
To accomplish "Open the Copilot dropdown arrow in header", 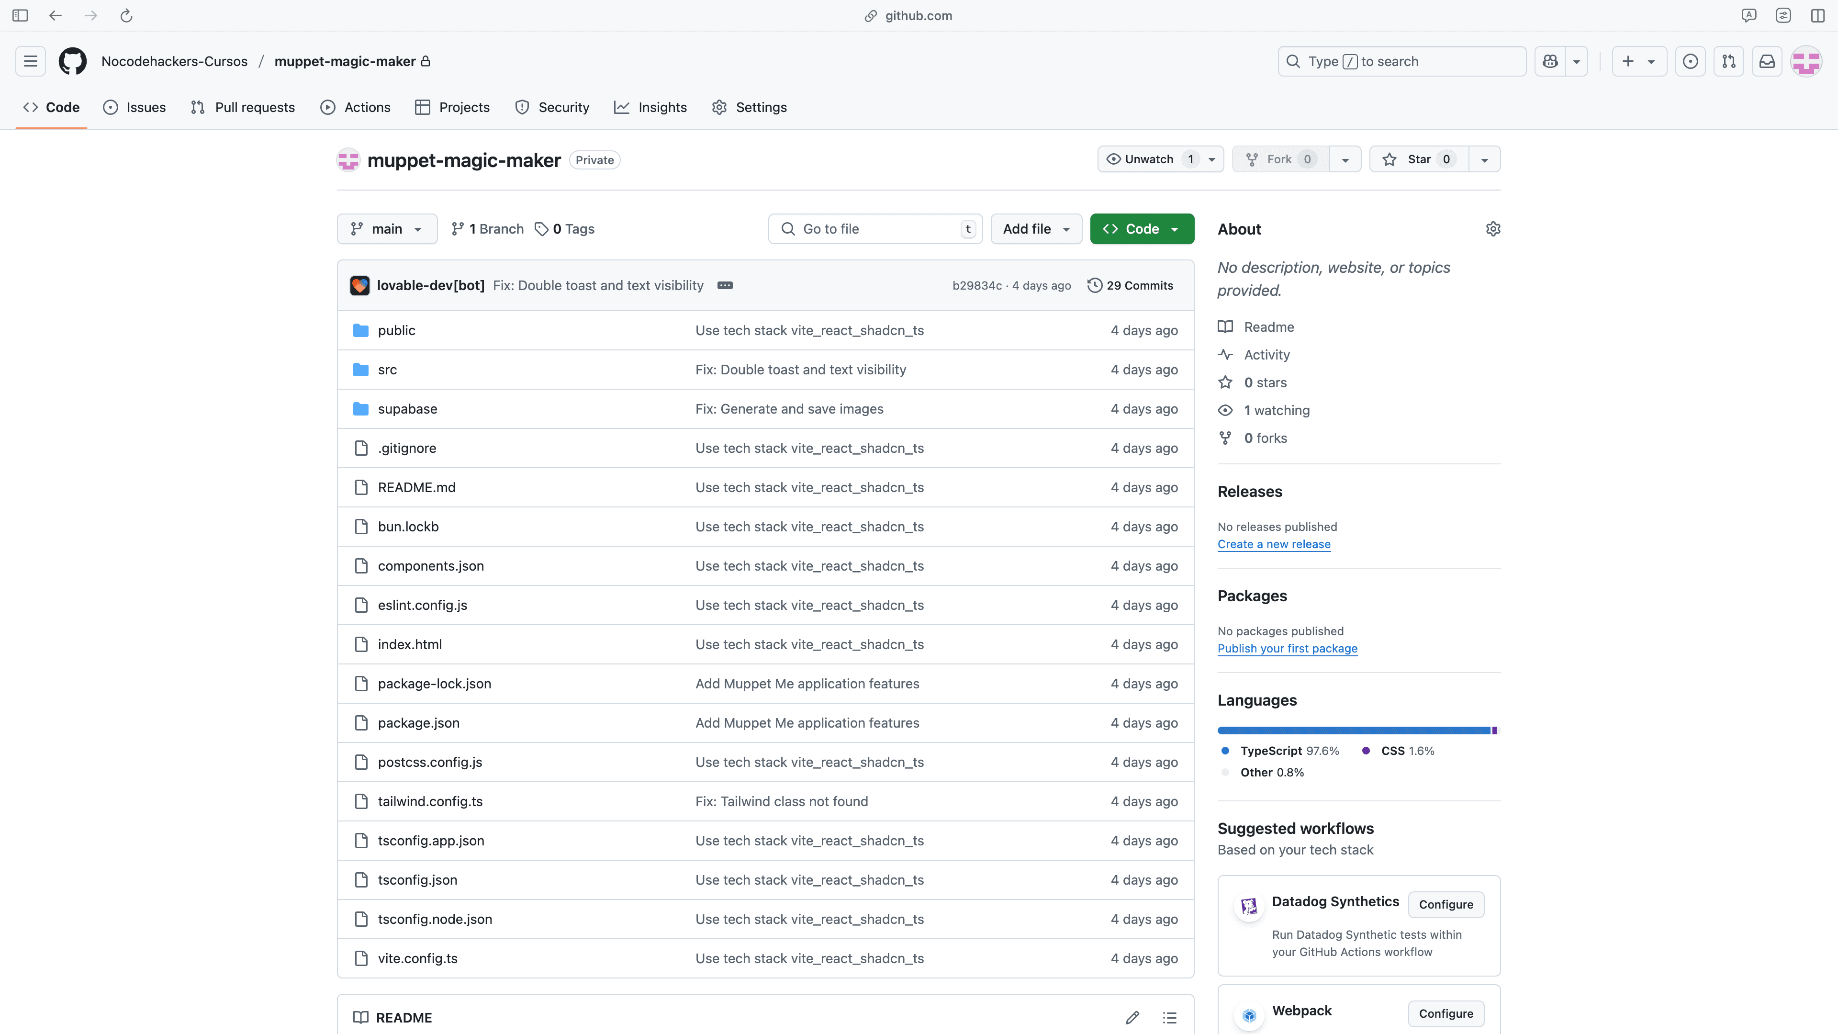I will (x=1576, y=61).
